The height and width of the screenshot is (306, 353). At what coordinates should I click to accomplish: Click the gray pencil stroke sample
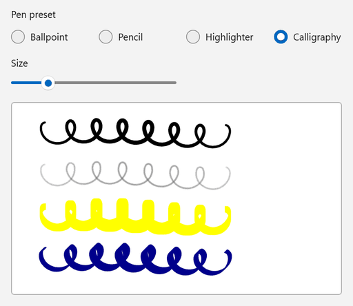[135, 176]
